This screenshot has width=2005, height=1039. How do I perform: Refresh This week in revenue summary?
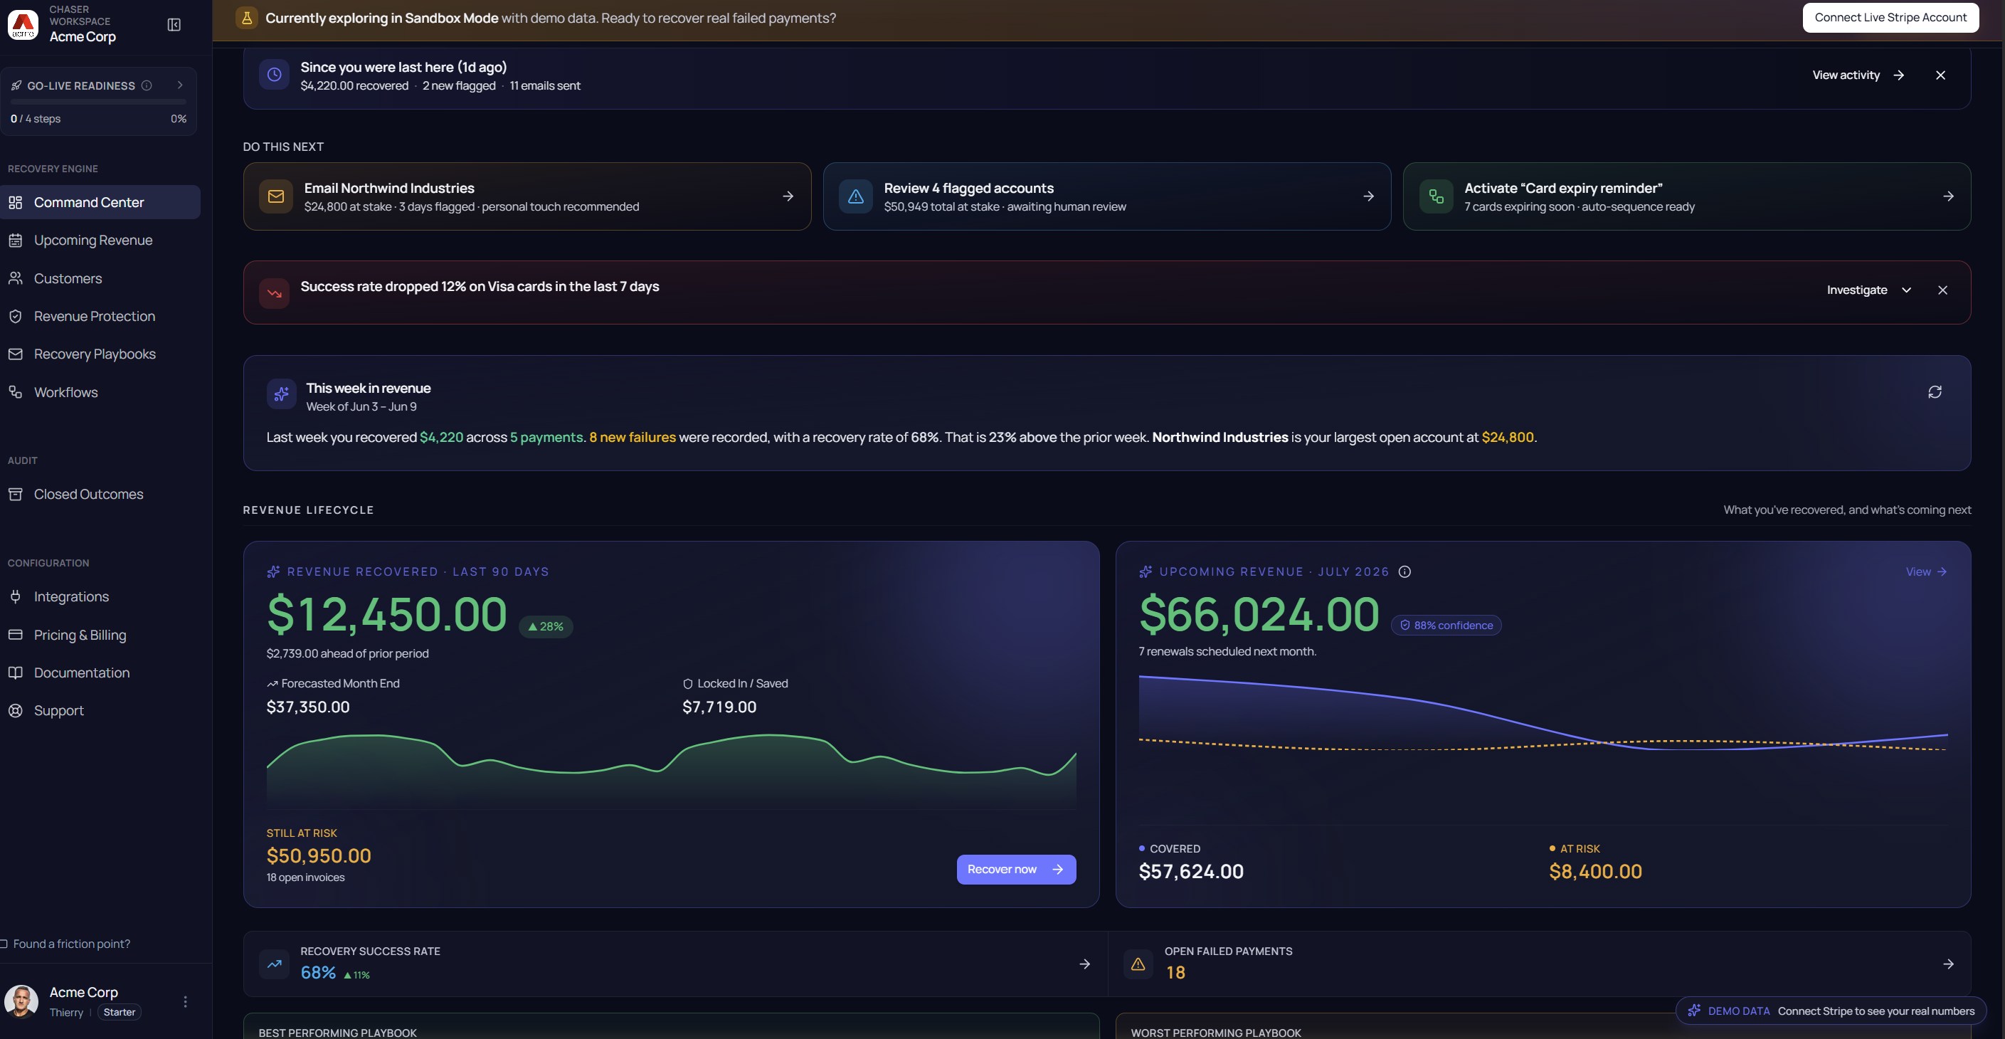(x=1935, y=392)
